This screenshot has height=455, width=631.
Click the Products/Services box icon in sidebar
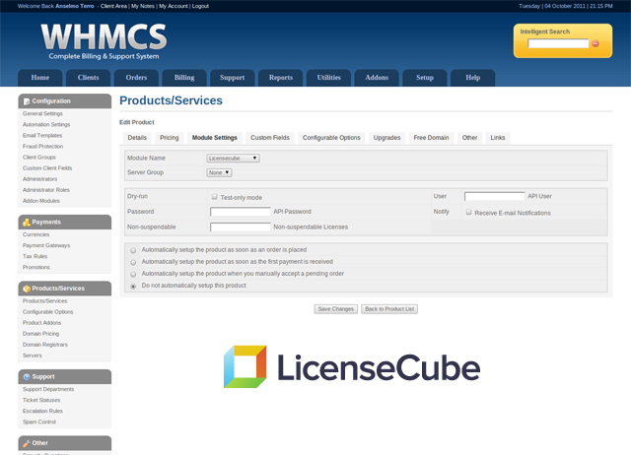(27, 289)
